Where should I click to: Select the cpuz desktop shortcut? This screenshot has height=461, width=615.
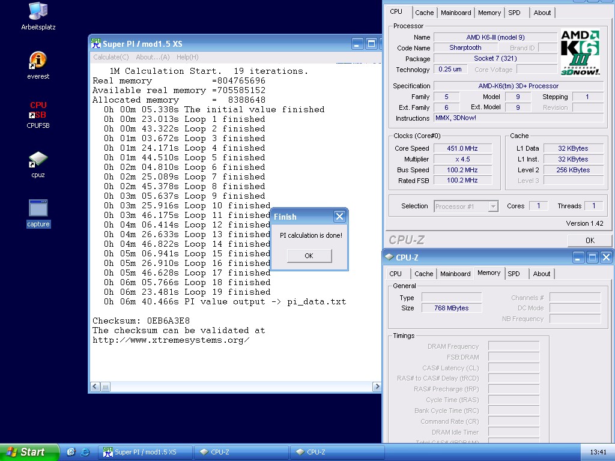[38, 164]
